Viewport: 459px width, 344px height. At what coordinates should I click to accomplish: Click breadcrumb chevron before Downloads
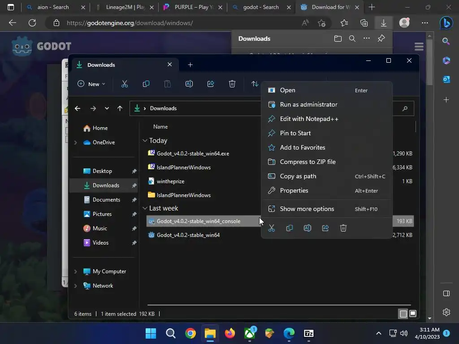click(145, 108)
